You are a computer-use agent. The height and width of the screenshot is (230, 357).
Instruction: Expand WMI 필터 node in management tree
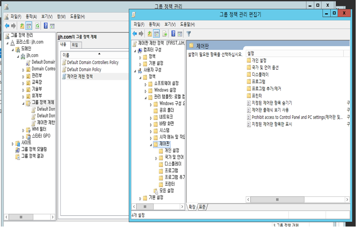point(23,130)
